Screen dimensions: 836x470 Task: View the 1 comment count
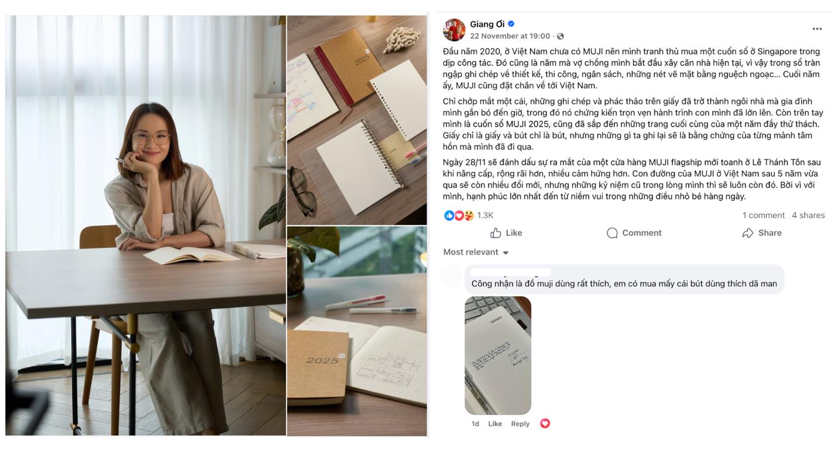[x=763, y=215]
